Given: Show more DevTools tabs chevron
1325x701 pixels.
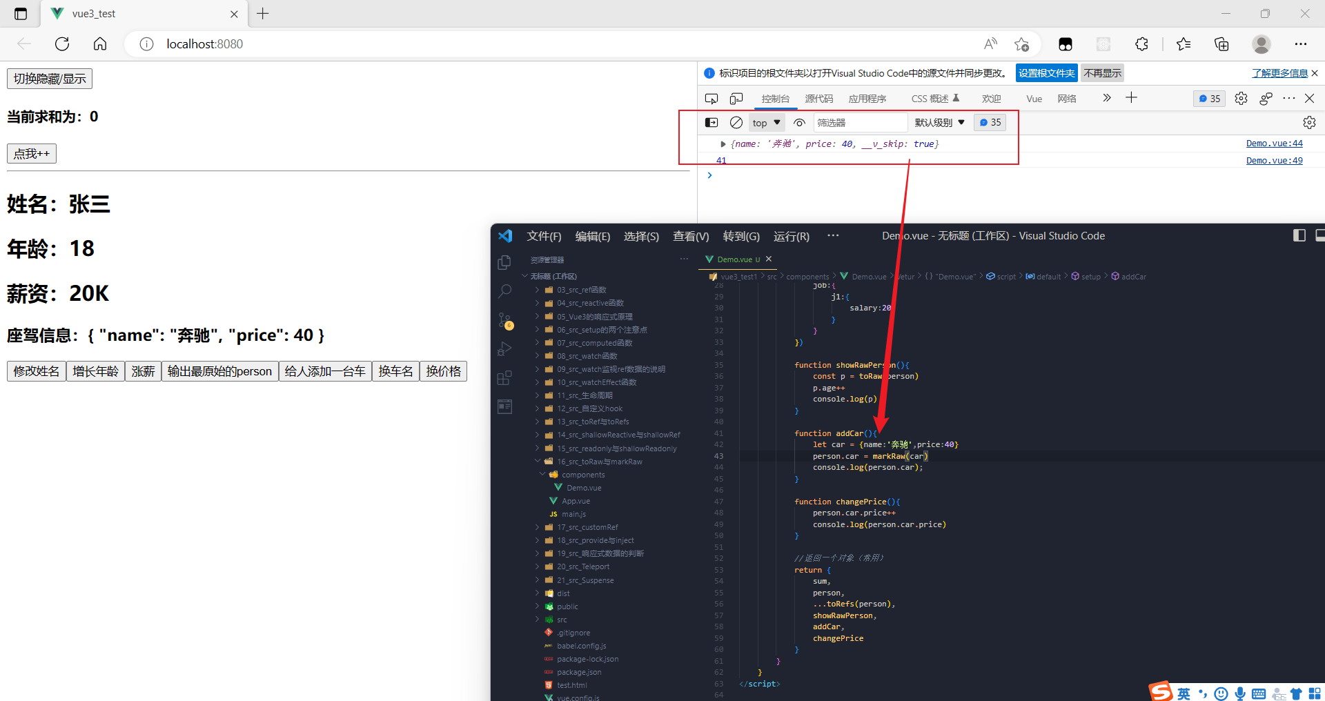Looking at the screenshot, I should coord(1107,98).
